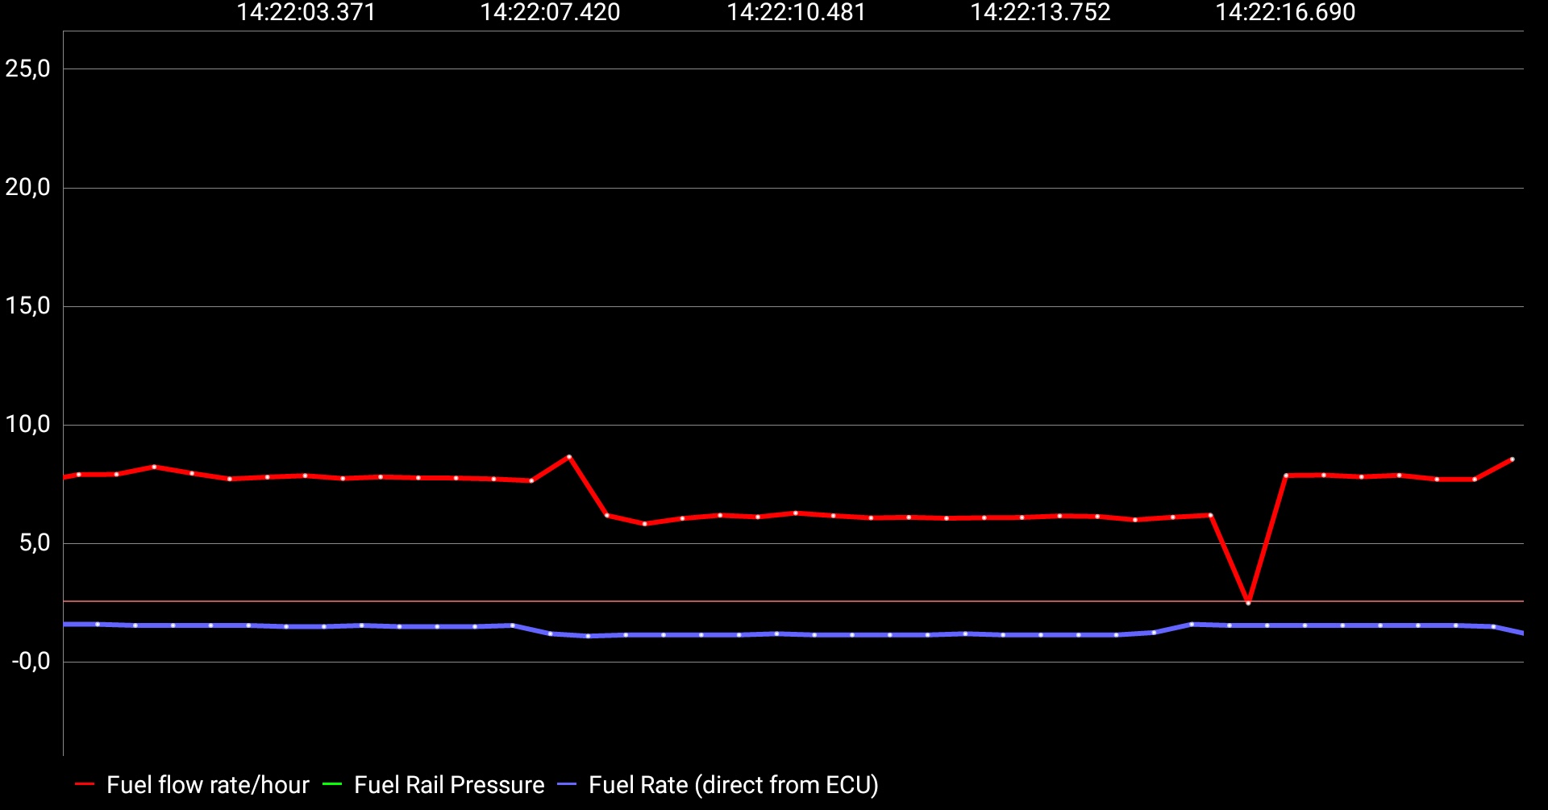Toggle the Fuel Rail Pressure legend label

pyautogui.click(x=449, y=785)
